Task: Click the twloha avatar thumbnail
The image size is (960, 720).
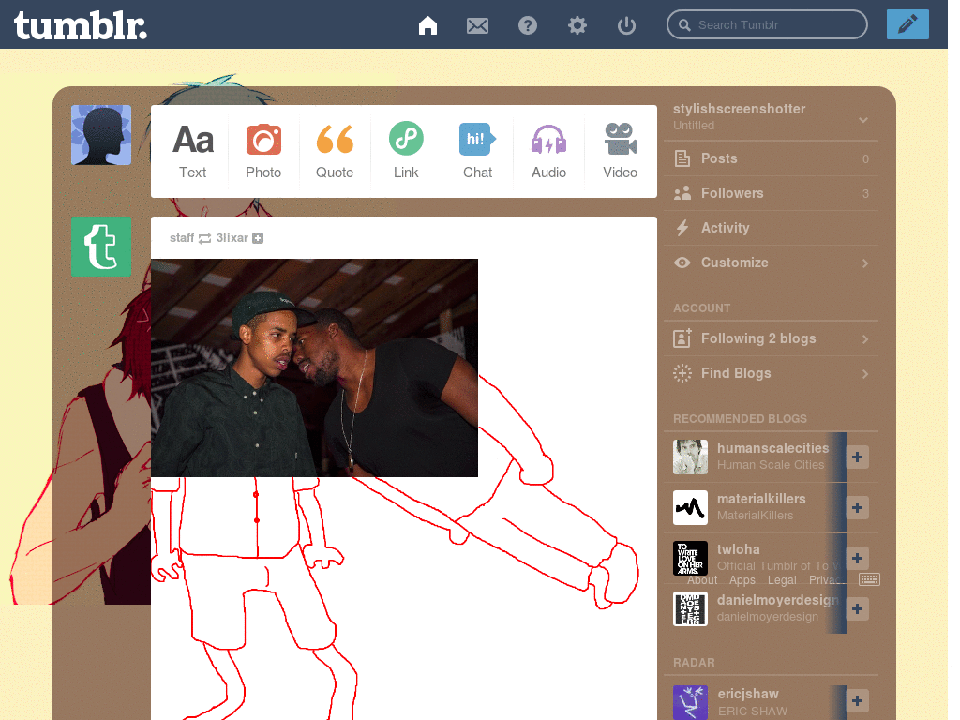Action: pyautogui.click(x=690, y=558)
